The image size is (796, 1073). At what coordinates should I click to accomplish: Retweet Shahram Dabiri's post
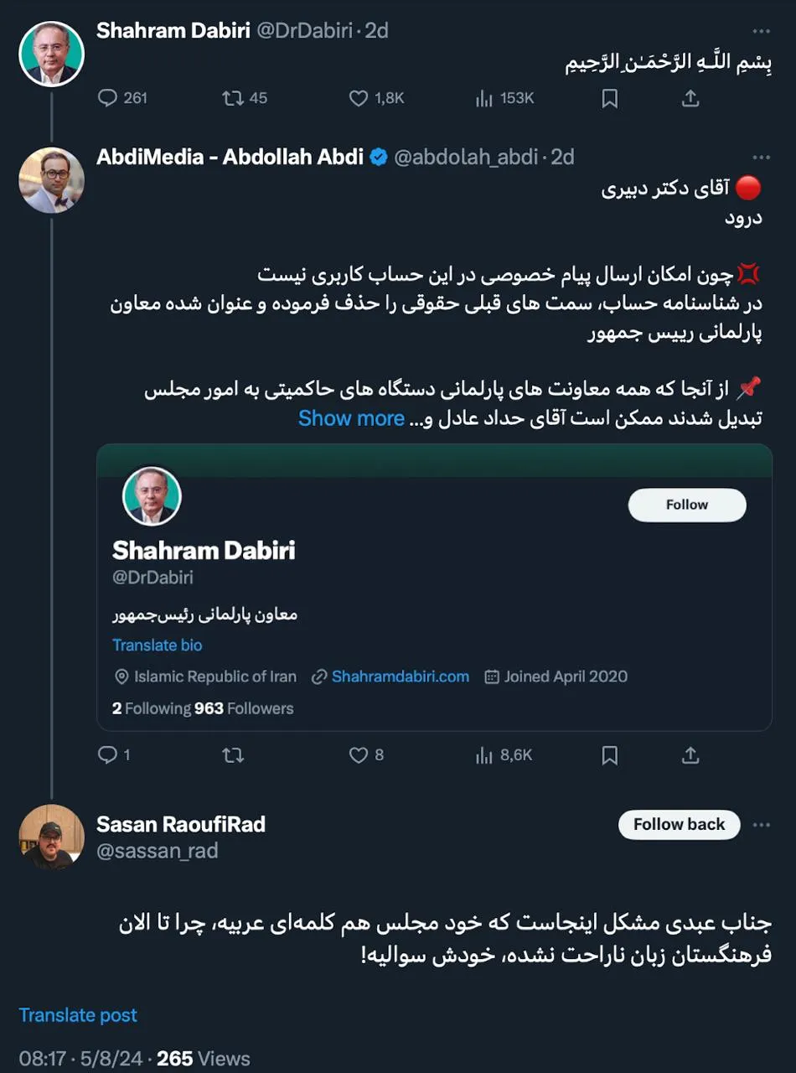(x=231, y=98)
